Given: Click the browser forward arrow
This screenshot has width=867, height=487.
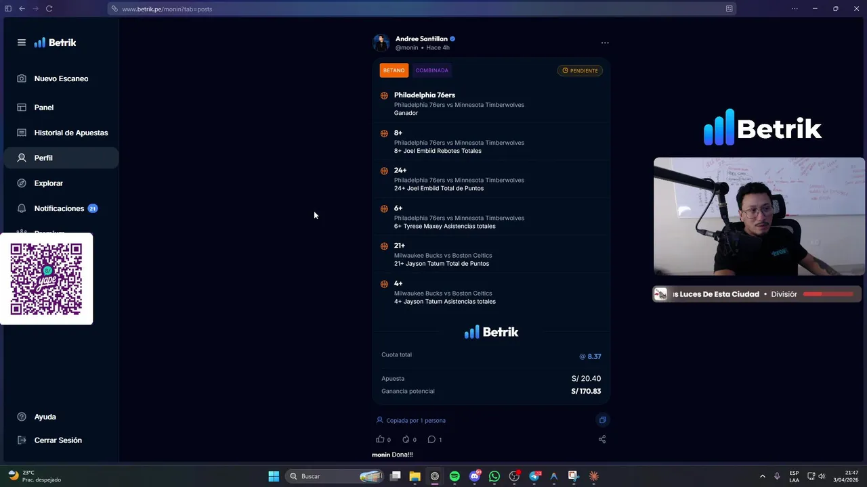Looking at the screenshot, I should click(35, 9).
